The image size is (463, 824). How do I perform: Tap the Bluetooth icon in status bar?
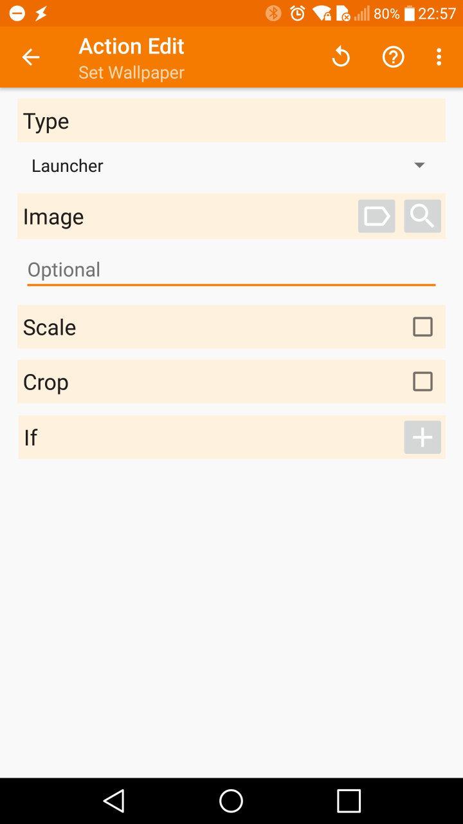coord(274,14)
